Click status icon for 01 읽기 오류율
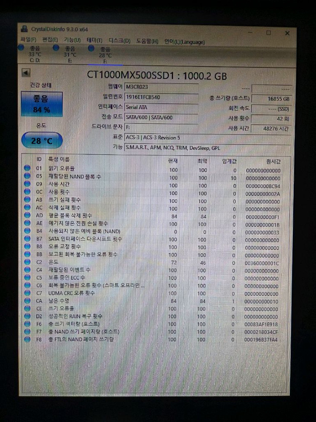The width and height of the screenshot is (316, 422). click(x=27, y=168)
